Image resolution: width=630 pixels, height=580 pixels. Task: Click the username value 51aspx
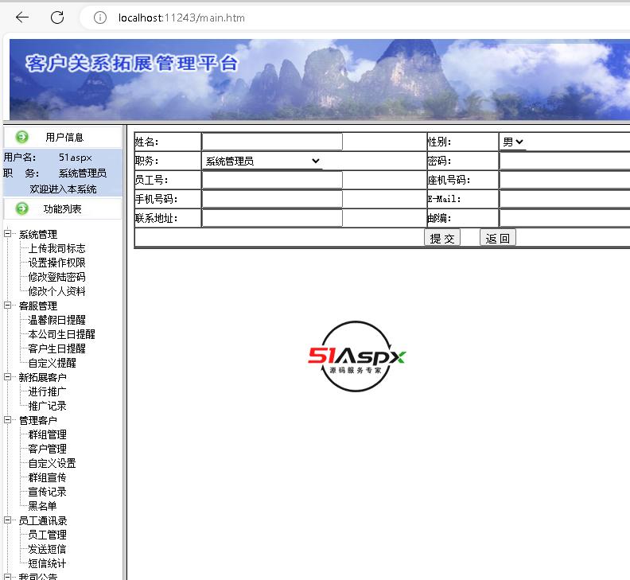75,158
